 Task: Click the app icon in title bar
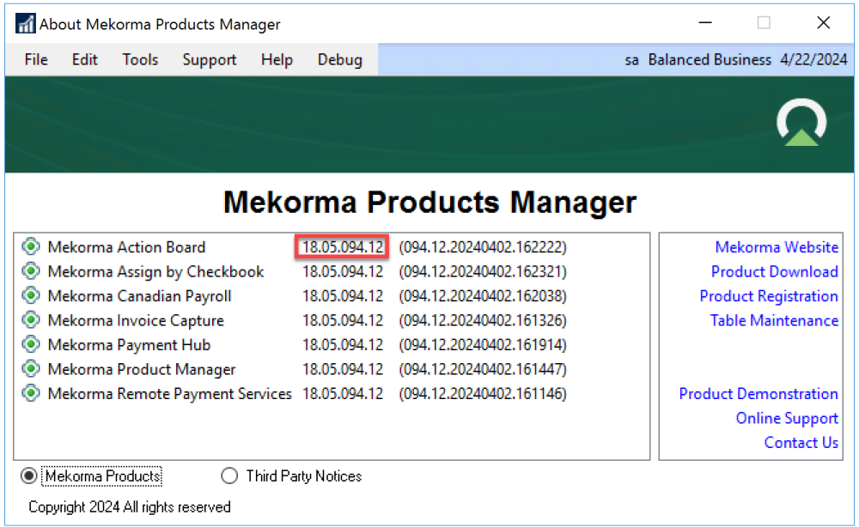(25, 24)
